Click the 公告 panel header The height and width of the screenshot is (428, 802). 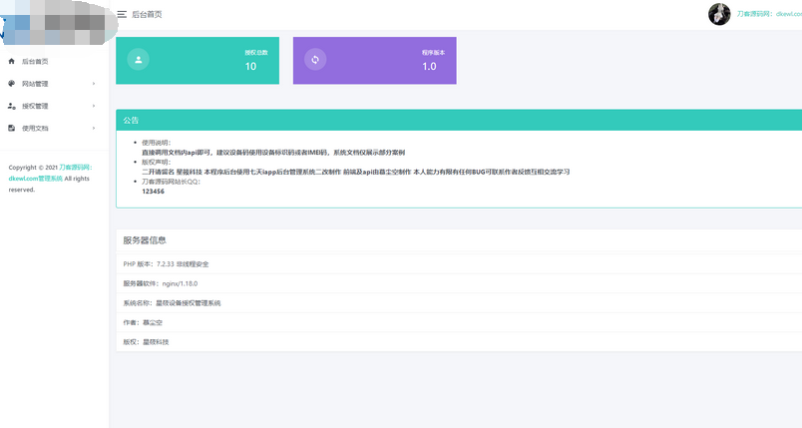pos(459,120)
